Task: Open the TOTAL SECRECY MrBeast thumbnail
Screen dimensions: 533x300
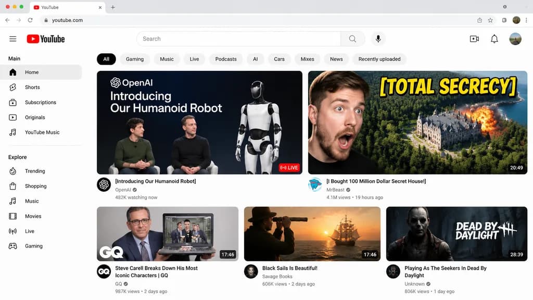Action: (417, 122)
